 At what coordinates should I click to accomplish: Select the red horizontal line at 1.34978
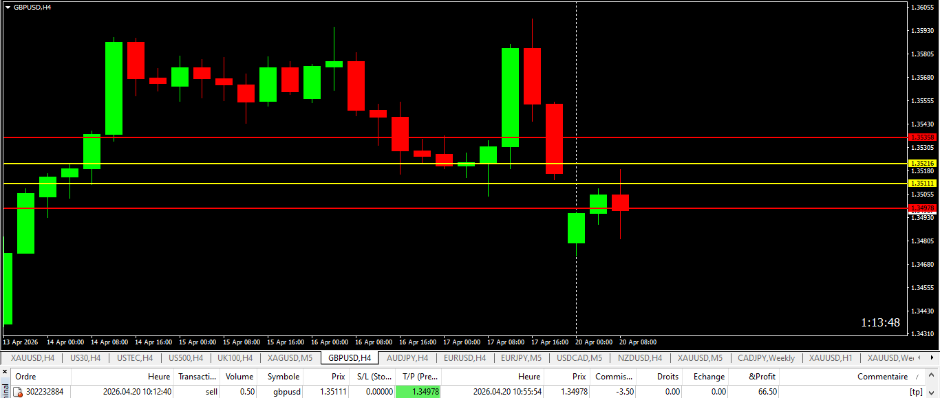454,208
